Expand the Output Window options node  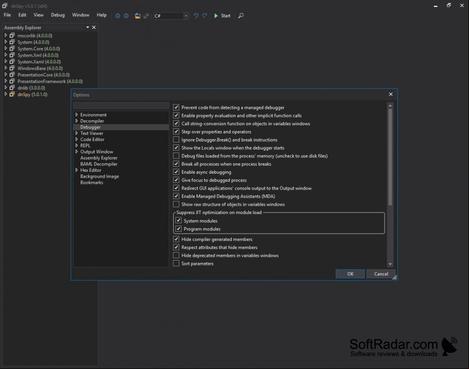click(x=76, y=152)
